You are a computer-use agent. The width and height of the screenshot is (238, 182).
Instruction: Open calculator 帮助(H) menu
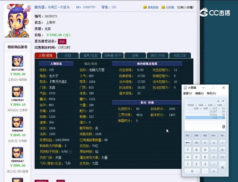click(x=212, y=93)
